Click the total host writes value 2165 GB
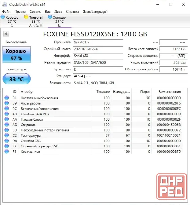 tap(174, 49)
